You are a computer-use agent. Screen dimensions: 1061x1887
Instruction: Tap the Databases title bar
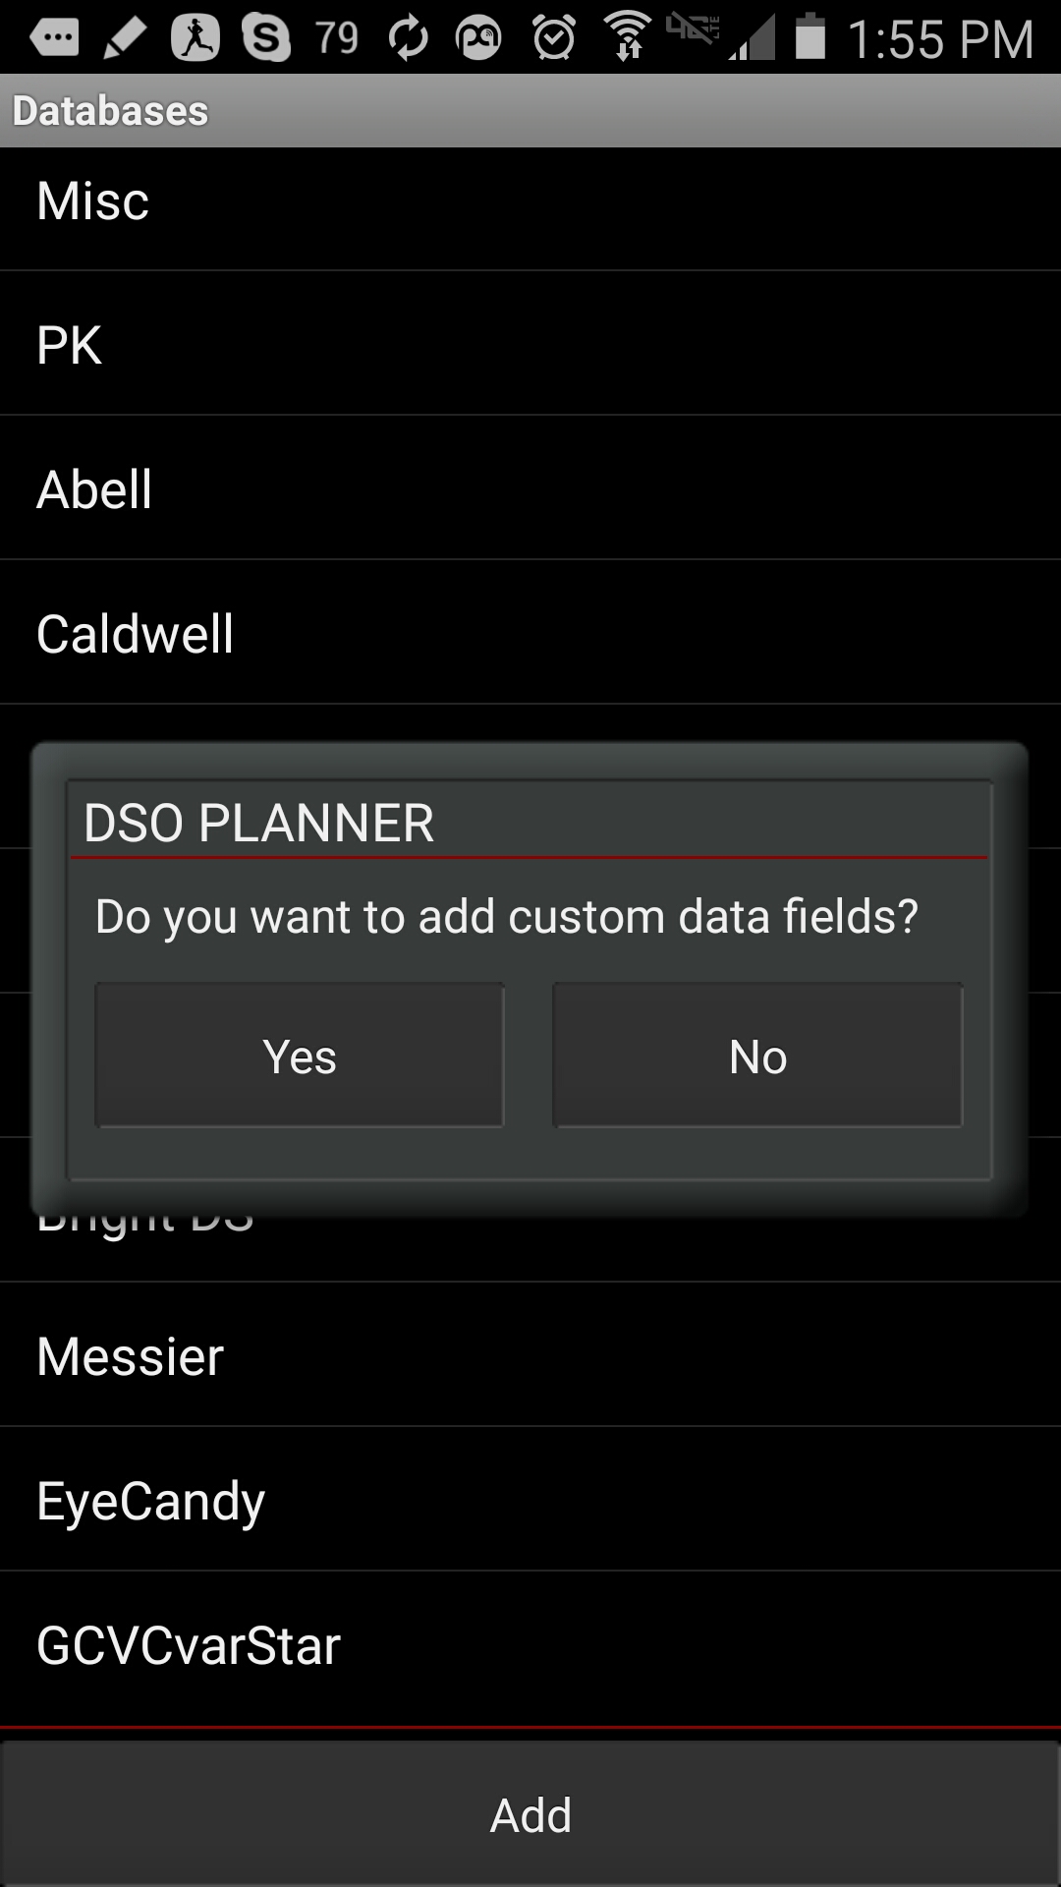pyautogui.click(x=530, y=110)
